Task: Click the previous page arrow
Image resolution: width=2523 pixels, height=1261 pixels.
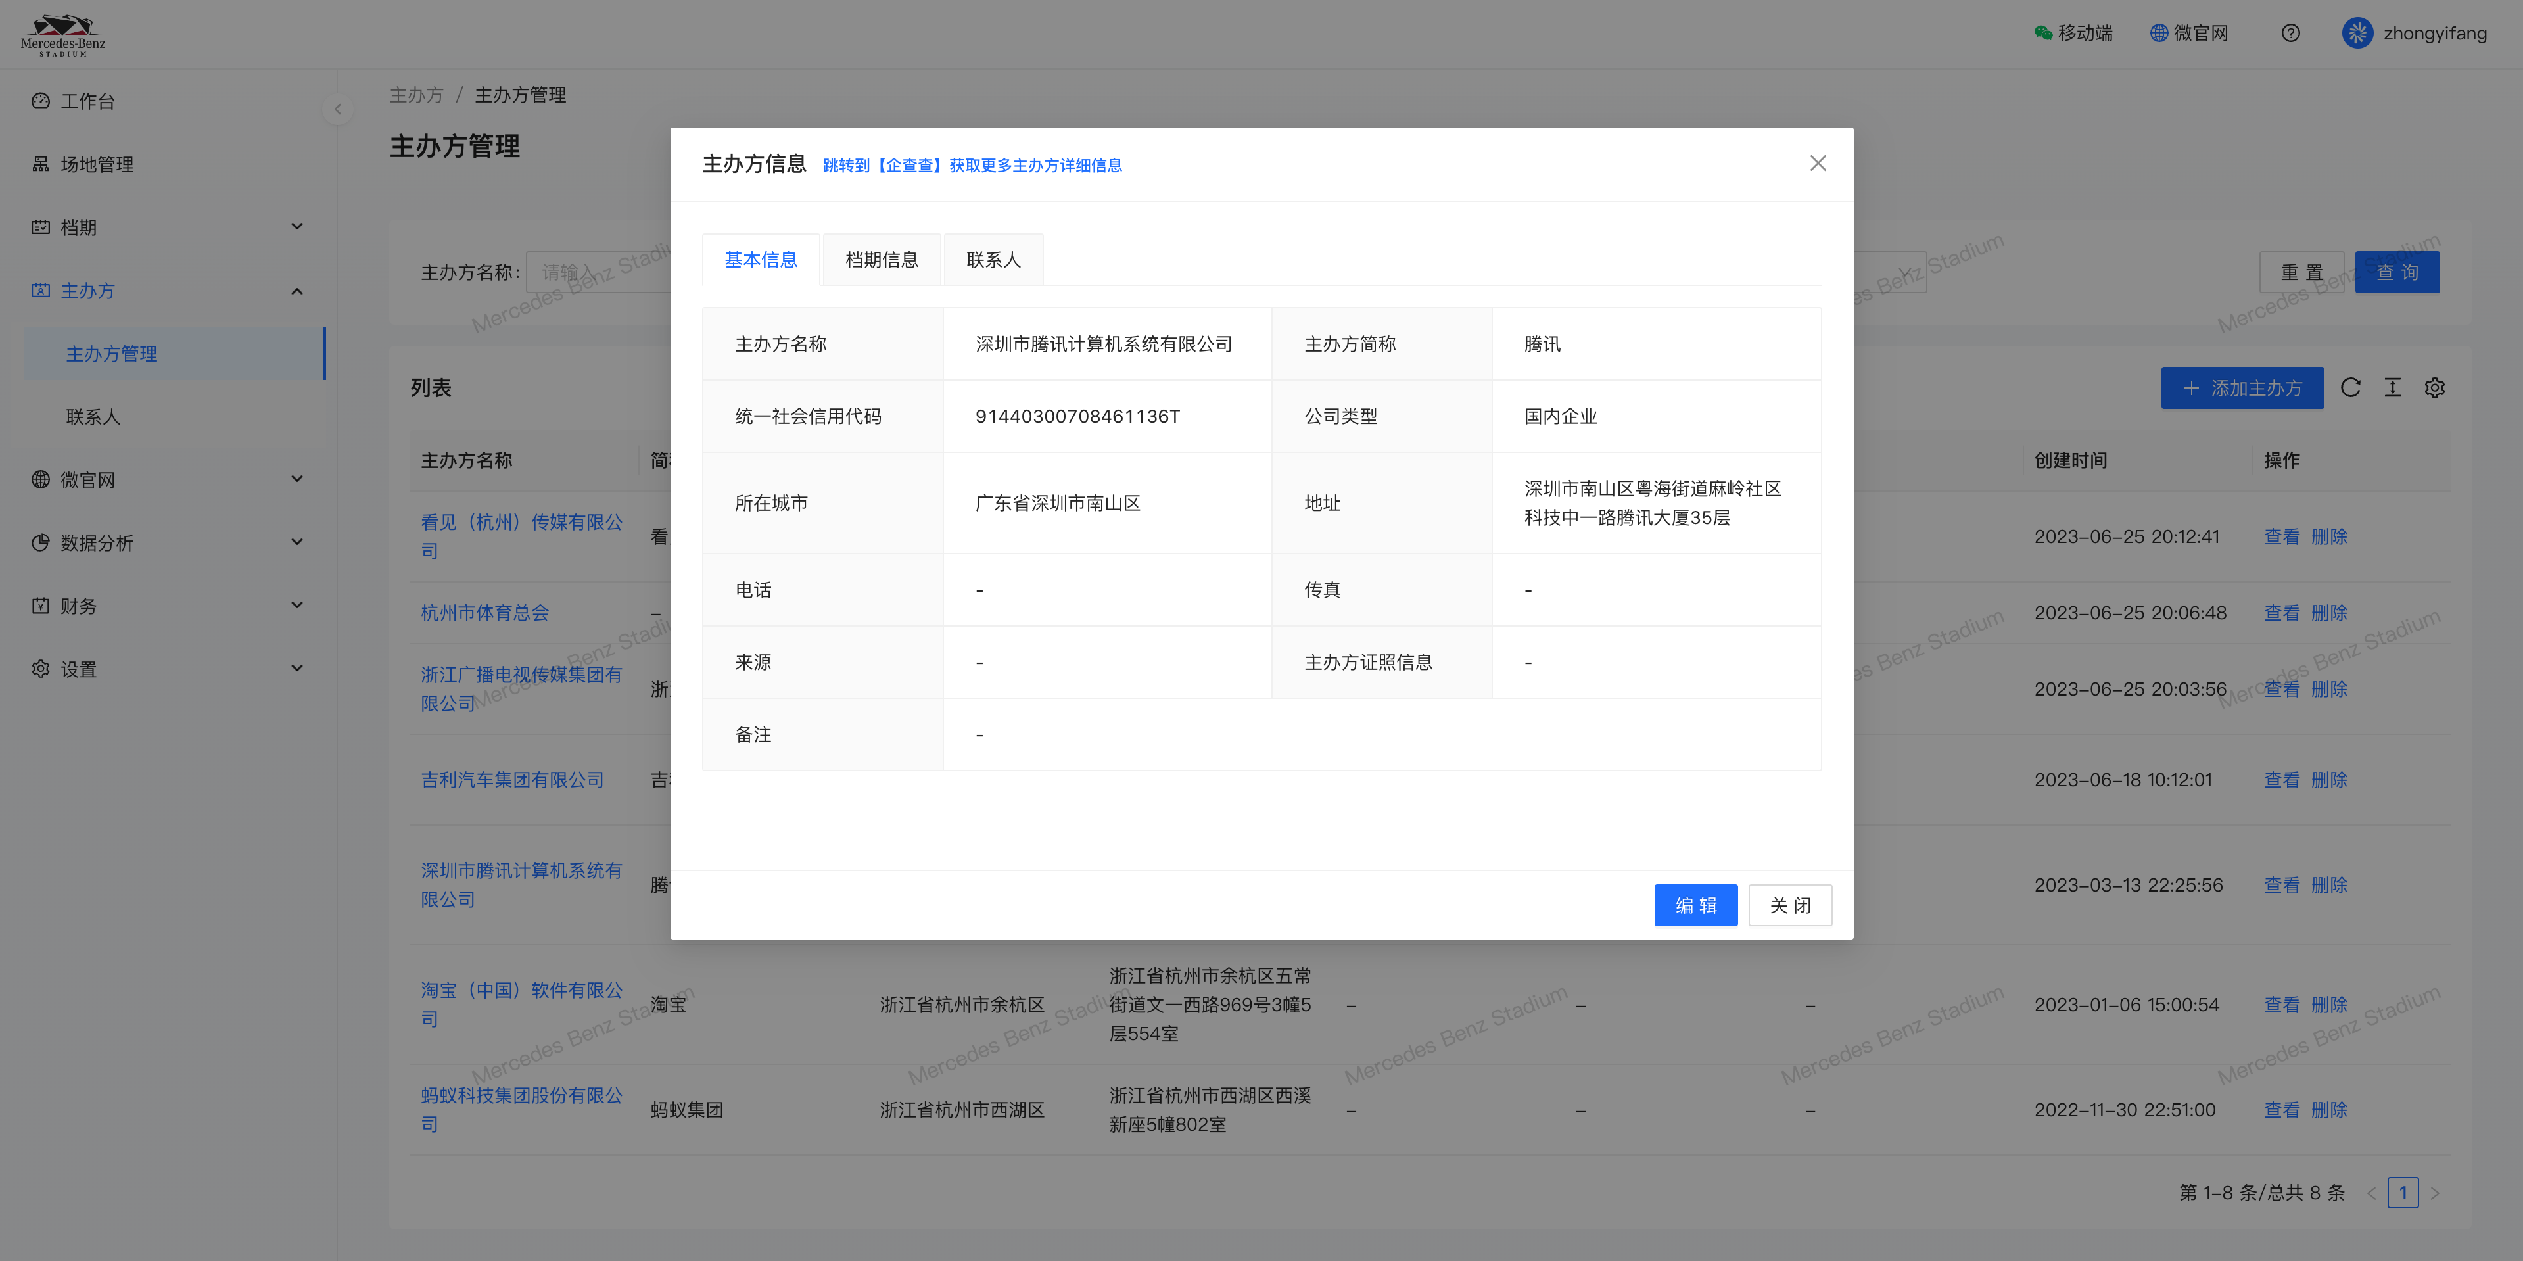Action: (2371, 1193)
